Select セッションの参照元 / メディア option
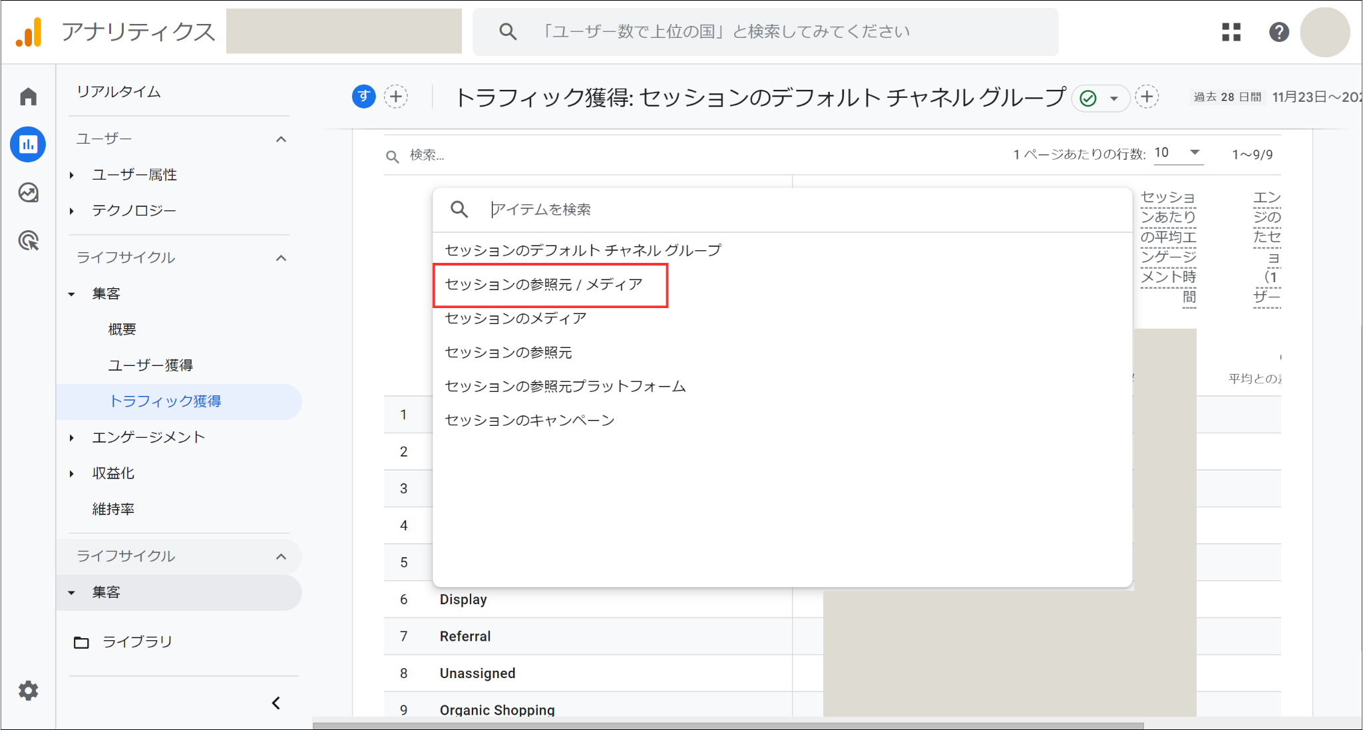 tap(782, 284)
